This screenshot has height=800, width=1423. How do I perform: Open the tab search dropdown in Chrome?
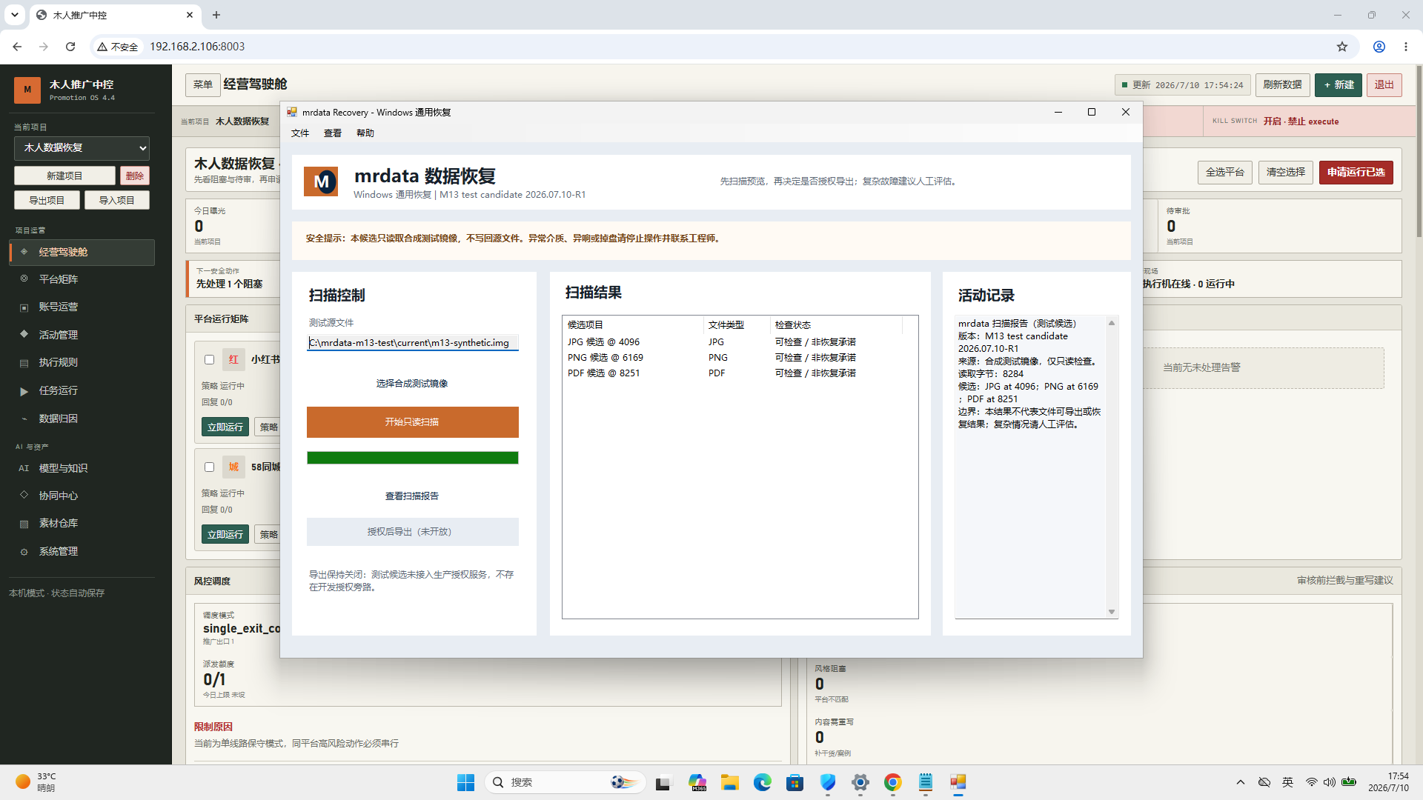(15, 15)
